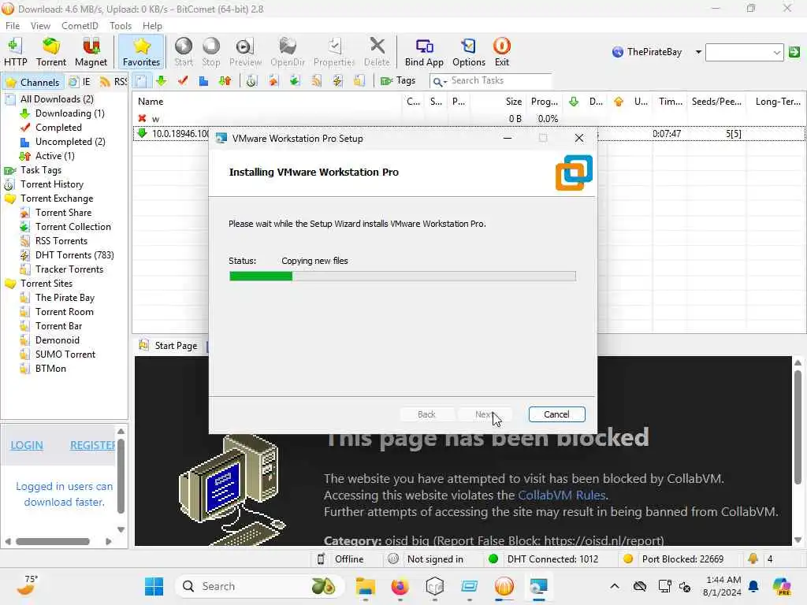807x605 pixels.
Task: Open File Explorer from taskbar
Action: click(x=366, y=586)
